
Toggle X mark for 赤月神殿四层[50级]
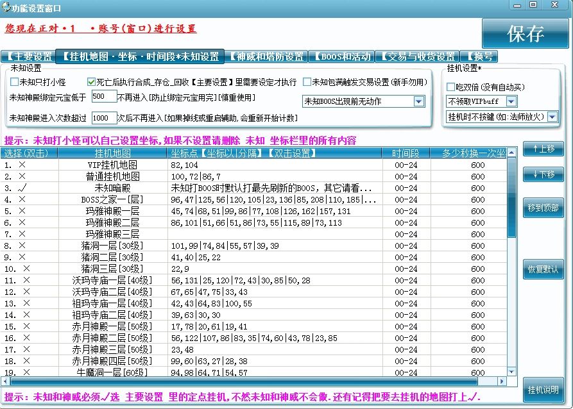point(26,361)
